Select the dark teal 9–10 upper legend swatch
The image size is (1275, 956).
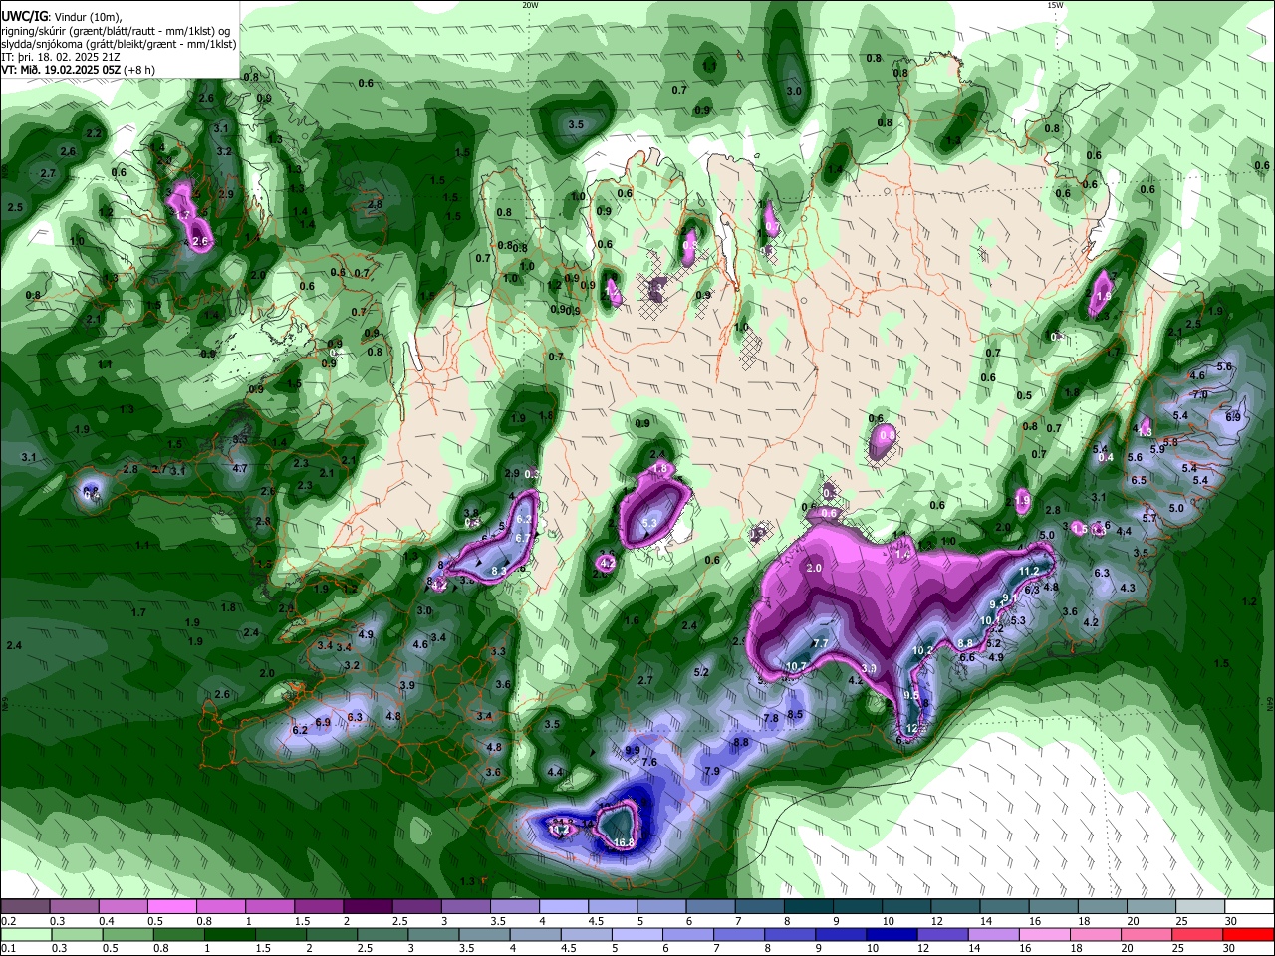click(858, 906)
